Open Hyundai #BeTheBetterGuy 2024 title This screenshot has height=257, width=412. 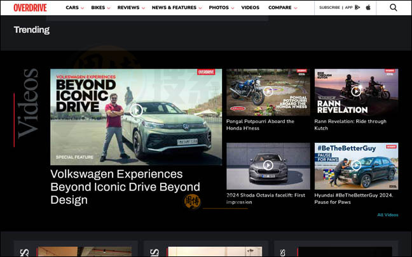click(354, 199)
